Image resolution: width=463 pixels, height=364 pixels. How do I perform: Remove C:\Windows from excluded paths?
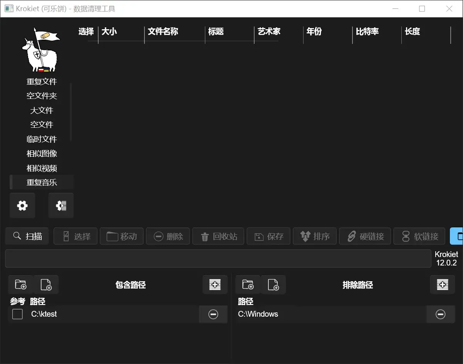441,314
